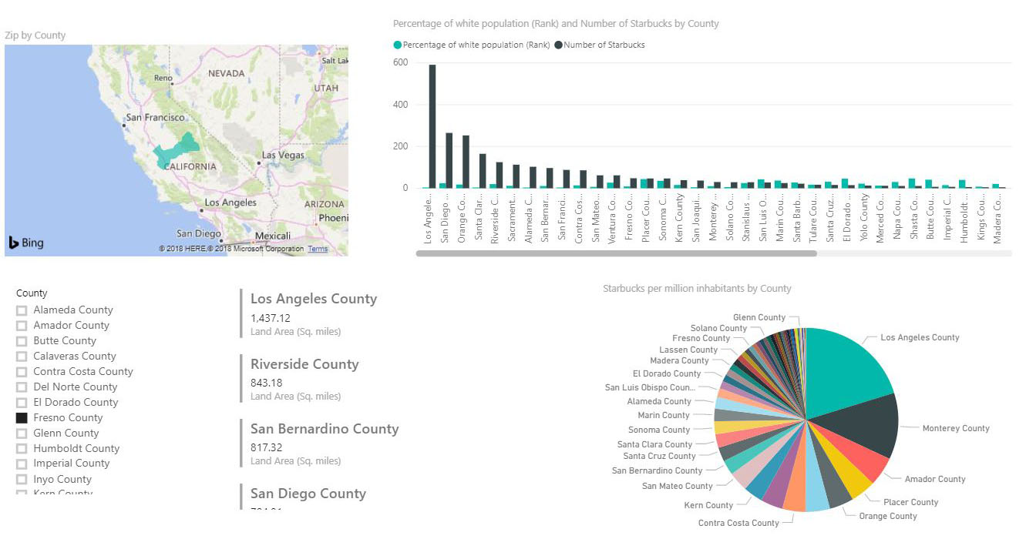Screen dimensions: 1036x539
Task: Click the '843.18' land area value
Action: 266,383
